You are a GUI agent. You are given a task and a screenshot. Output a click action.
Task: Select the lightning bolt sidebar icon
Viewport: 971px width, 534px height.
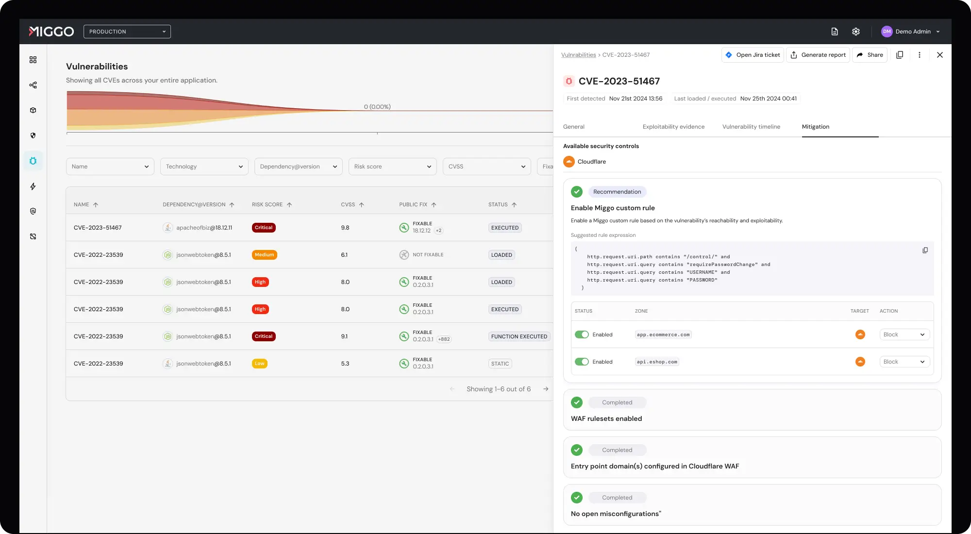[x=33, y=186]
